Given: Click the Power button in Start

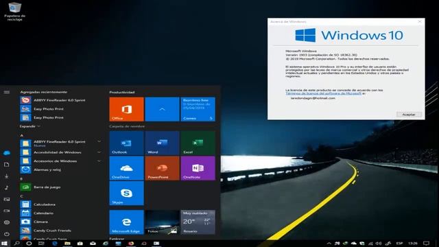Looking at the screenshot, I should click(x=7, y=233).
